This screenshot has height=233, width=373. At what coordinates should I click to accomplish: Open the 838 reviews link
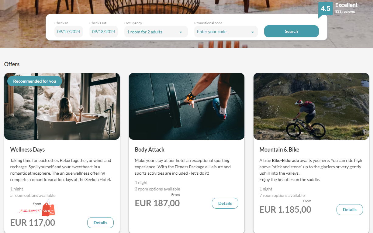click(345, 12)
